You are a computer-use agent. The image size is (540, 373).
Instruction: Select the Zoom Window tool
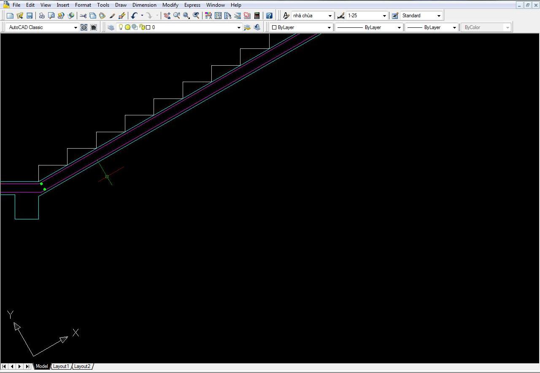tap(186, 16)
